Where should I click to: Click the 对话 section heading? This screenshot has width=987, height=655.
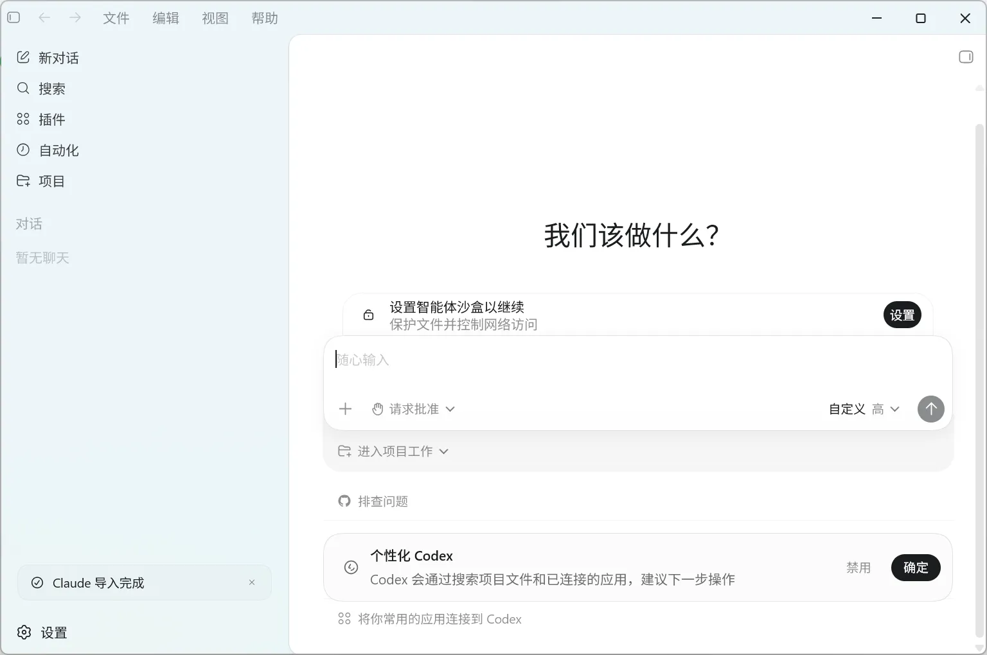pos(29,224)
